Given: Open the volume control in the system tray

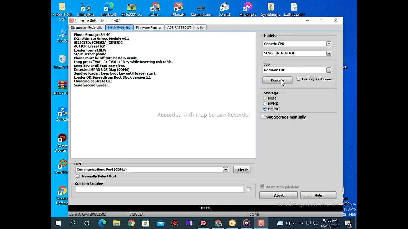Looking at the screenshot, I should 315,223.
